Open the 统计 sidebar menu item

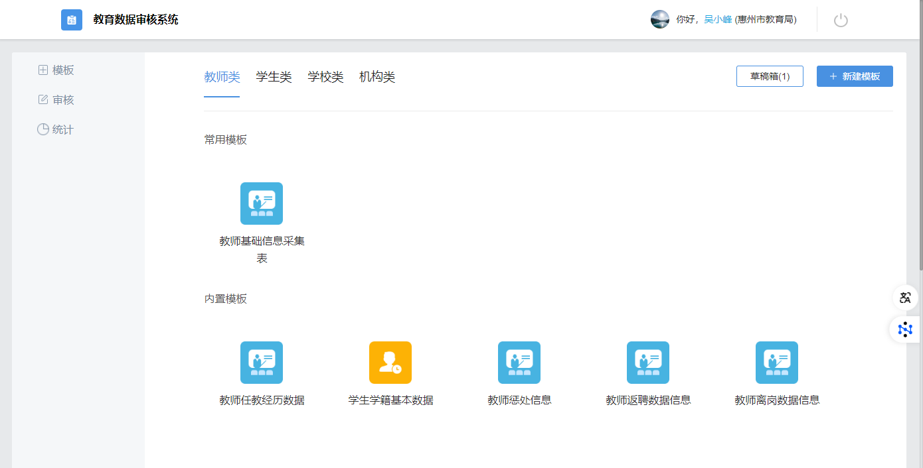(56, 130)
